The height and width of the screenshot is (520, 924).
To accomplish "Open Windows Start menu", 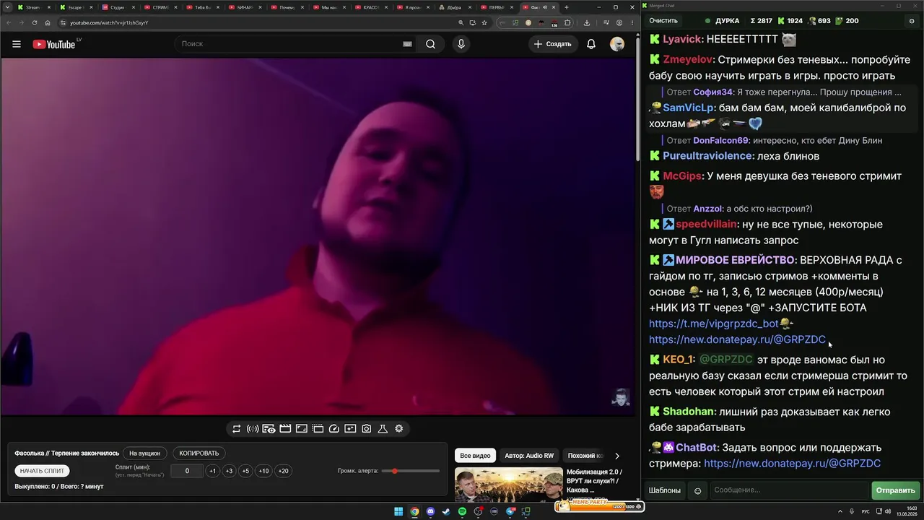I will click(398, 511).
